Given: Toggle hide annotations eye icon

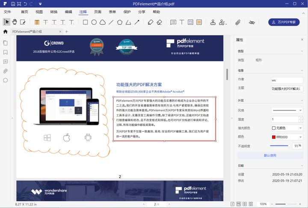Looking at the screenshot, I should point(252,22).
